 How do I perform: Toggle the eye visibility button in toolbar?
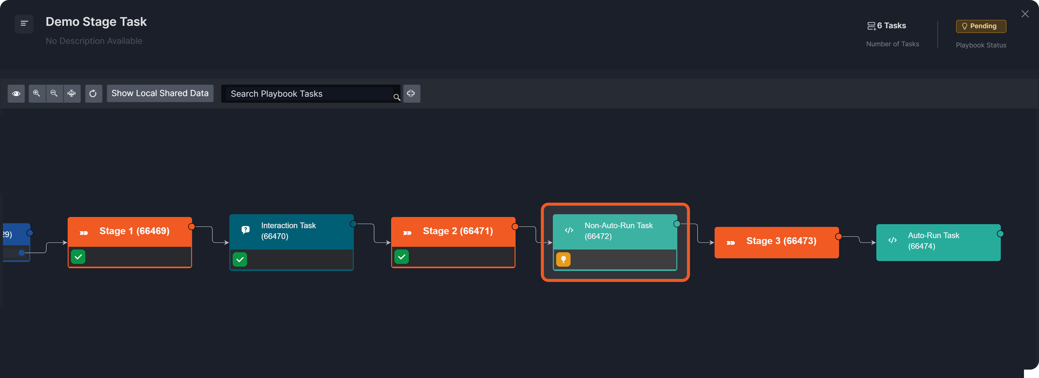tap(16, 93)
